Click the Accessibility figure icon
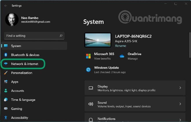191x122 pixels. [x=5, y=118]
